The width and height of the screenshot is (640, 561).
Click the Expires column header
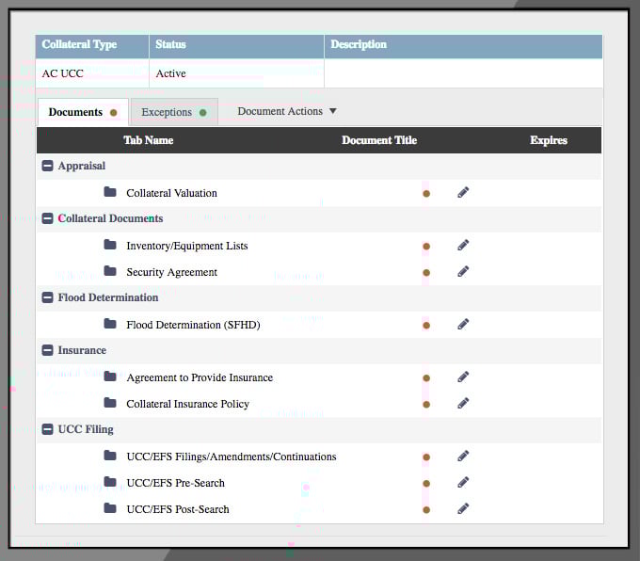[548, 140]
